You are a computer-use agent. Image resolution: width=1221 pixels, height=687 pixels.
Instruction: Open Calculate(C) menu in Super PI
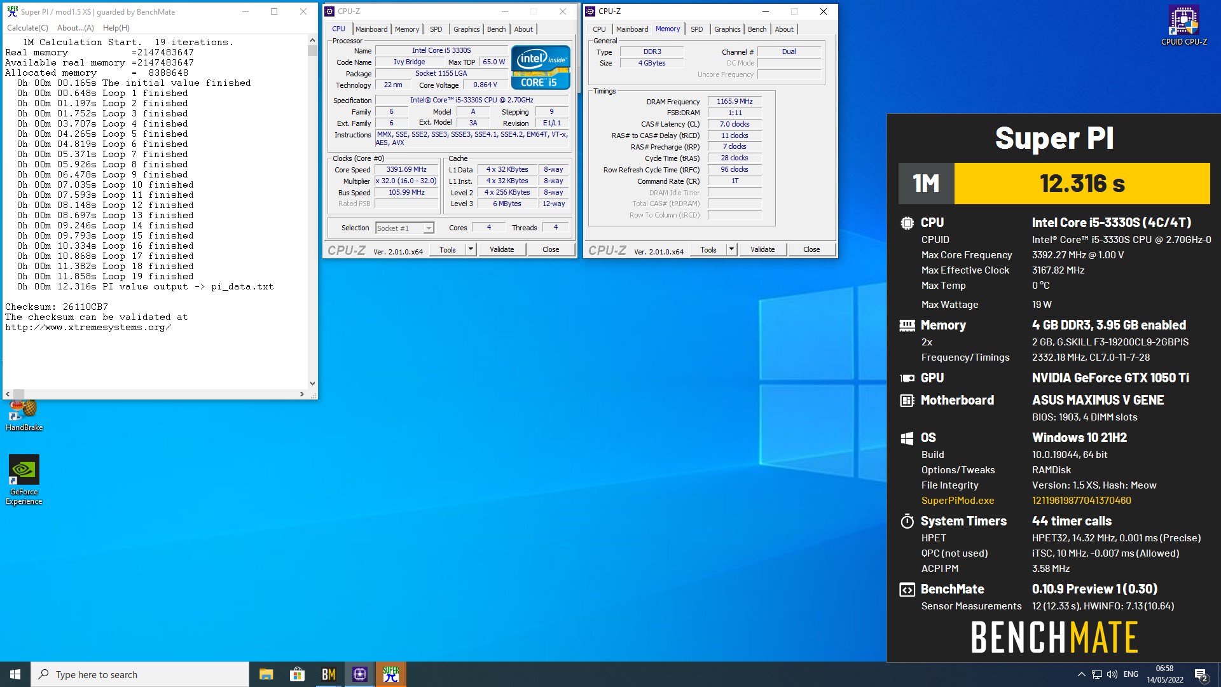[27, 28]
